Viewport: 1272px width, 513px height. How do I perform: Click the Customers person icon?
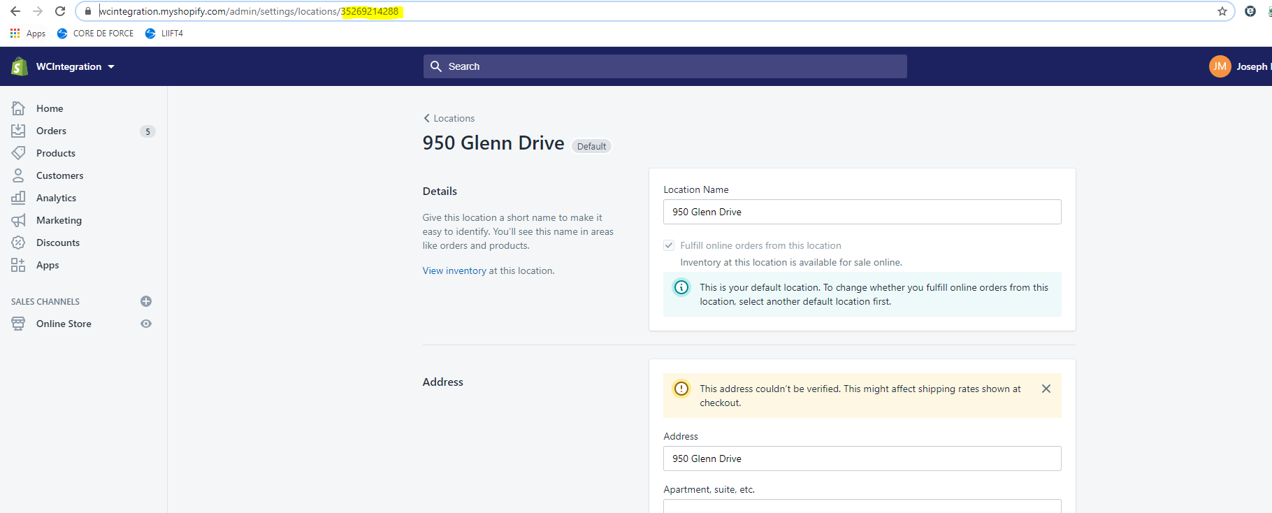[18, 175]
